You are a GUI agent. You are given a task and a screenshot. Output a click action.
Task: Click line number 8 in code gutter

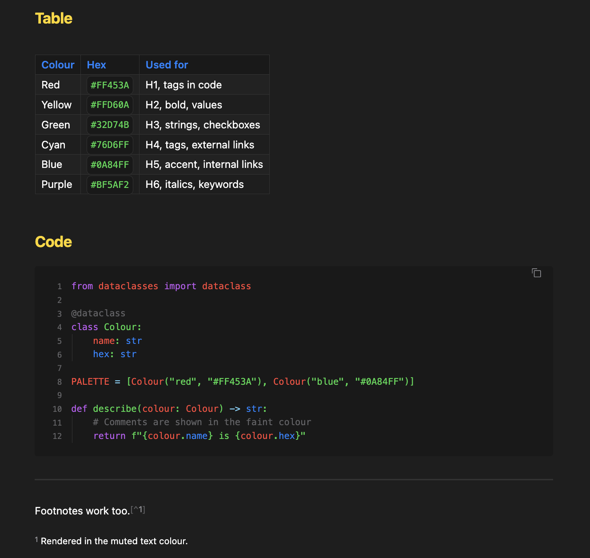tap(60, 382)
